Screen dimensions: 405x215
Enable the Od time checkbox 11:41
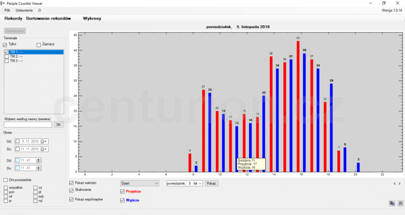click(x=18, y=160)
